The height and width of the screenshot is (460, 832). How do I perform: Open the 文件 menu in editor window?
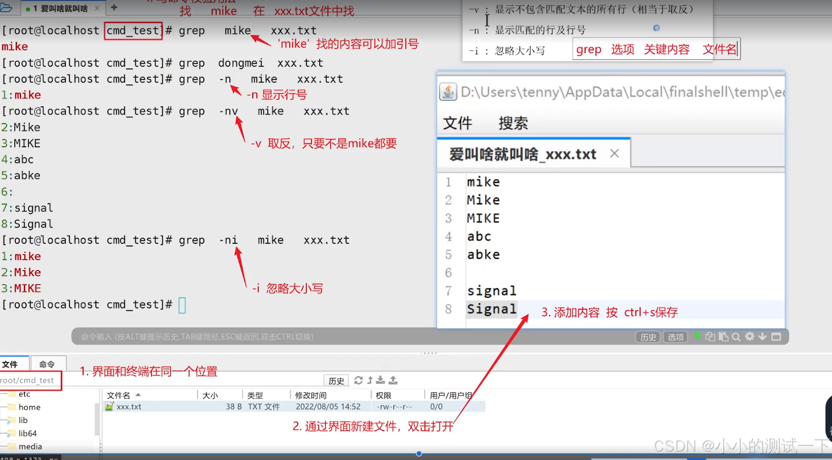[x=458, y=123]
